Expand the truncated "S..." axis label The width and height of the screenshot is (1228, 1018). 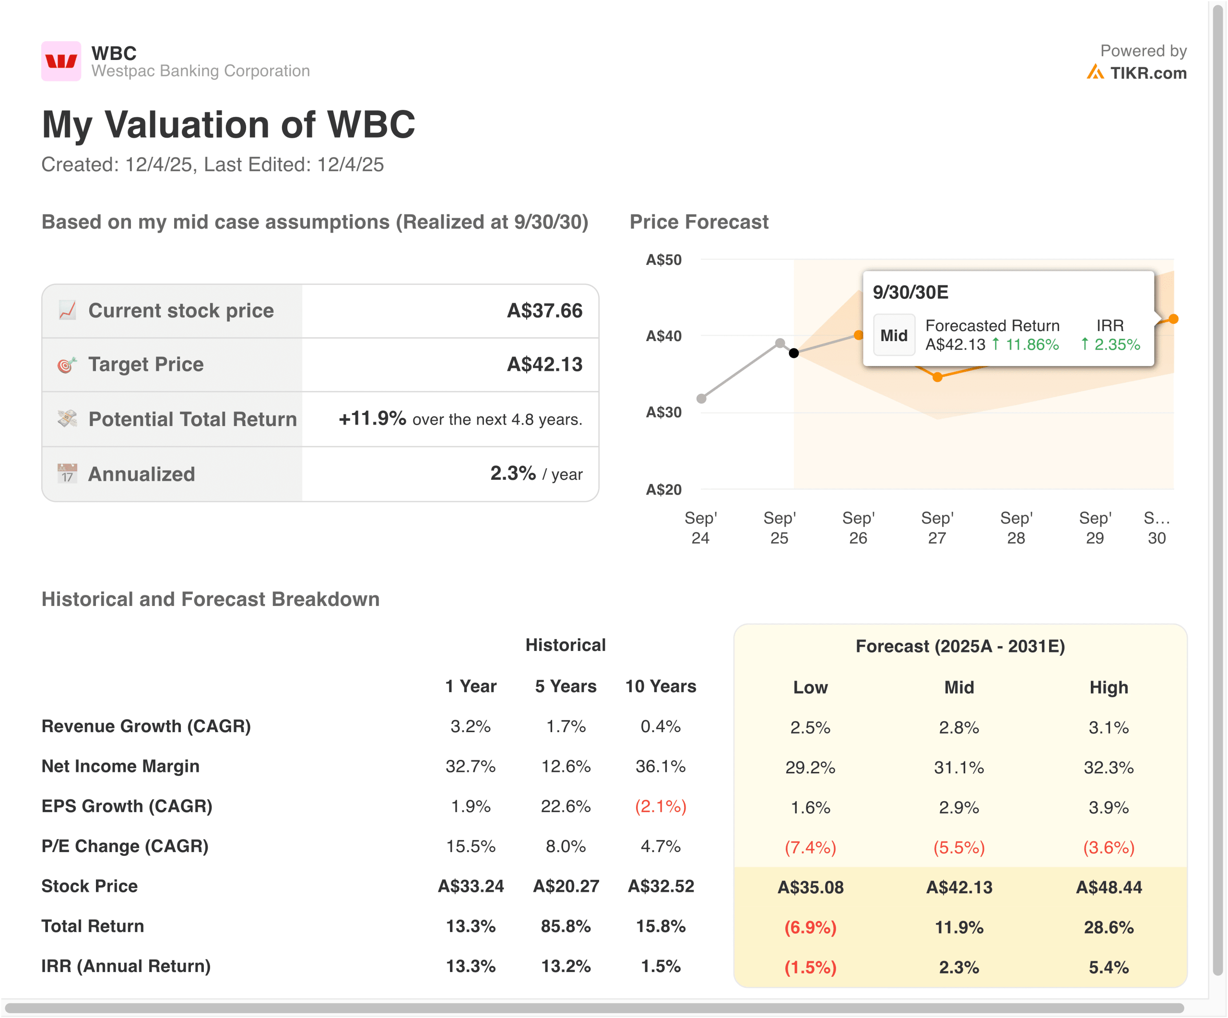pyautogui.click(x=1156, y=518)
